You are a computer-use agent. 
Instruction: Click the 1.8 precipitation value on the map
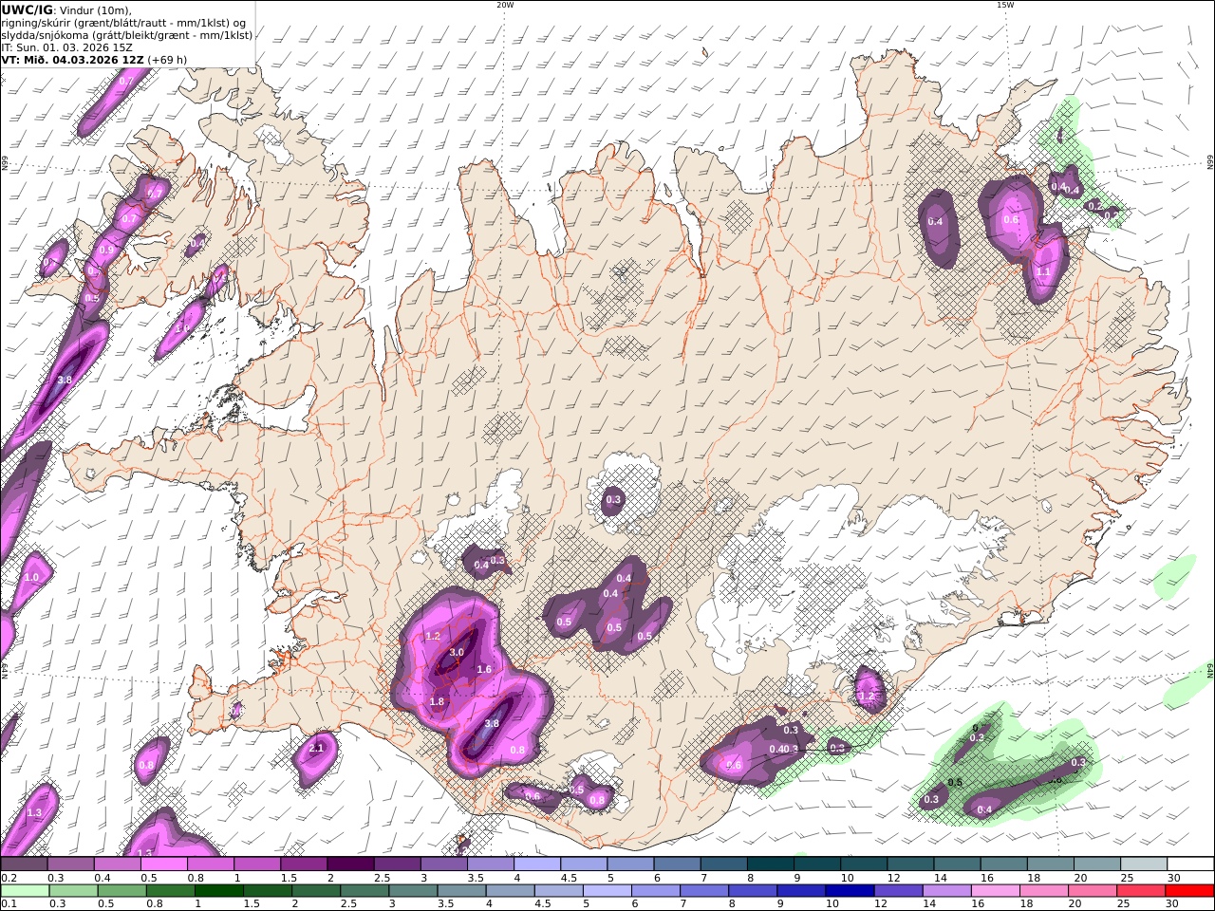click(x=437, y=701)
